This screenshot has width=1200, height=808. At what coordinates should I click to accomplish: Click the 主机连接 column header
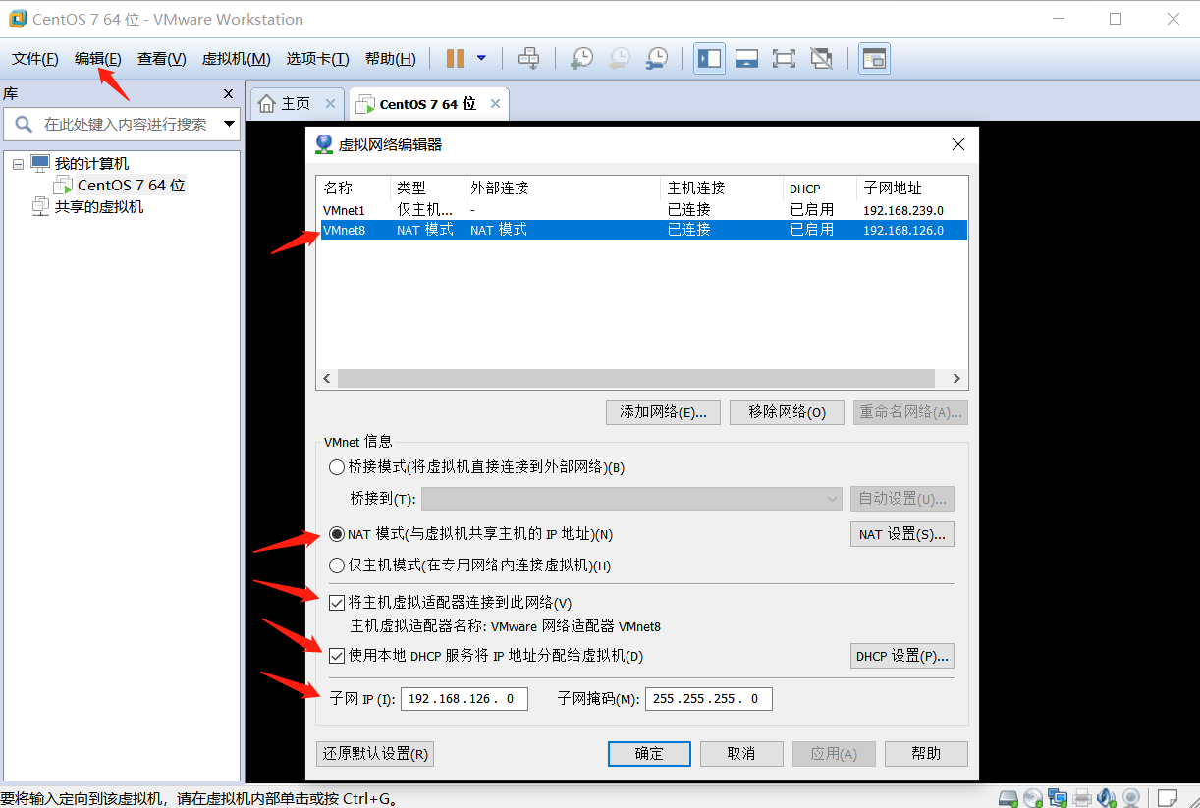722,189
